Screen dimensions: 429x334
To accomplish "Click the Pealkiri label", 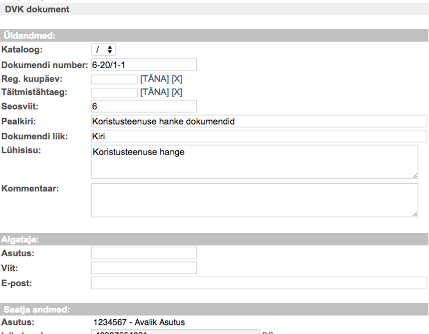I will tap(19, 121).
